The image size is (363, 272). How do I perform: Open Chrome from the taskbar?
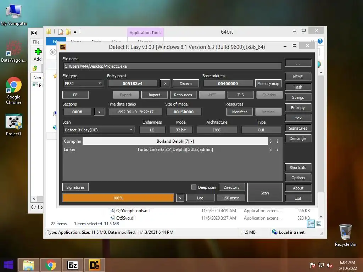(50, 265)
